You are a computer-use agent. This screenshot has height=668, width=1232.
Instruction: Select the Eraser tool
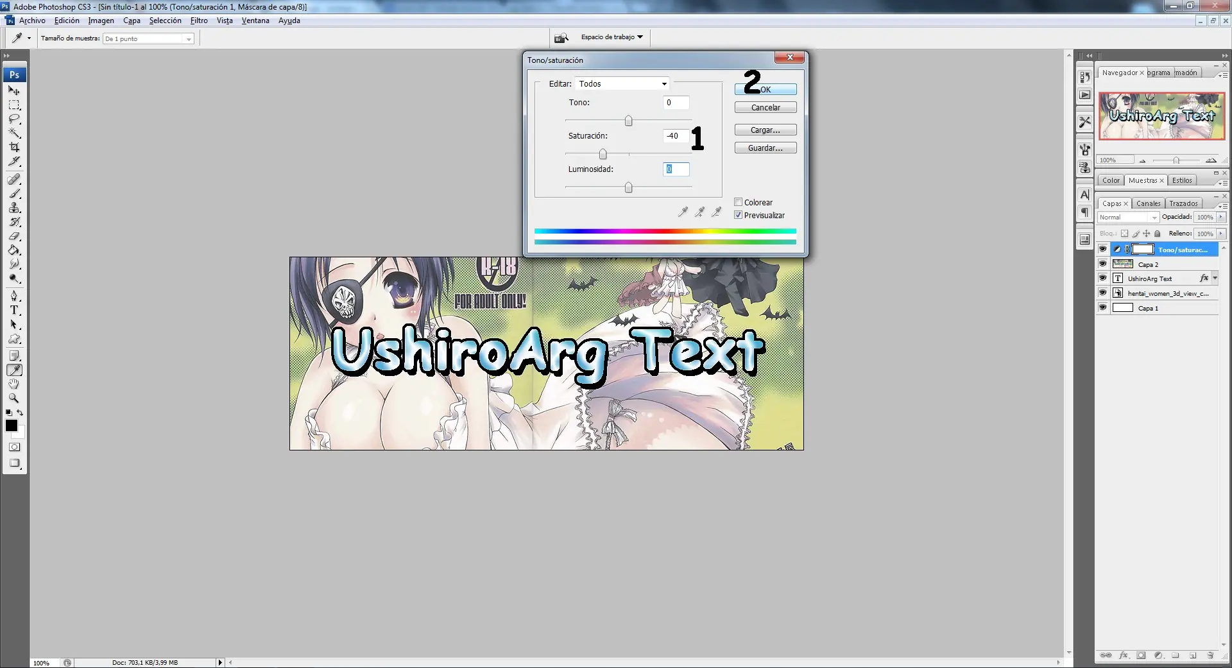(x=14, y=236)
